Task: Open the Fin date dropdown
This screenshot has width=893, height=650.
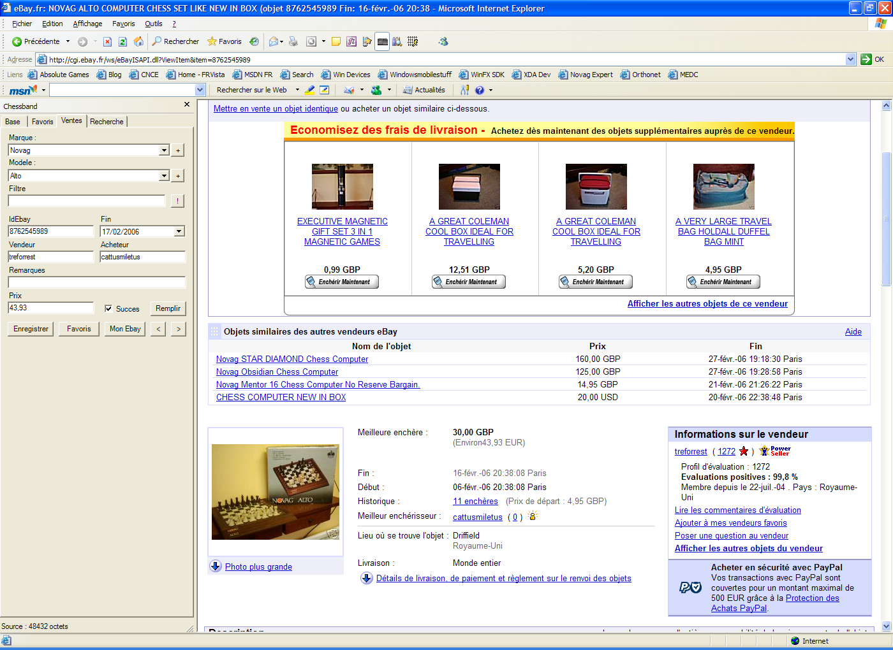Action: (x=179, y=231)
